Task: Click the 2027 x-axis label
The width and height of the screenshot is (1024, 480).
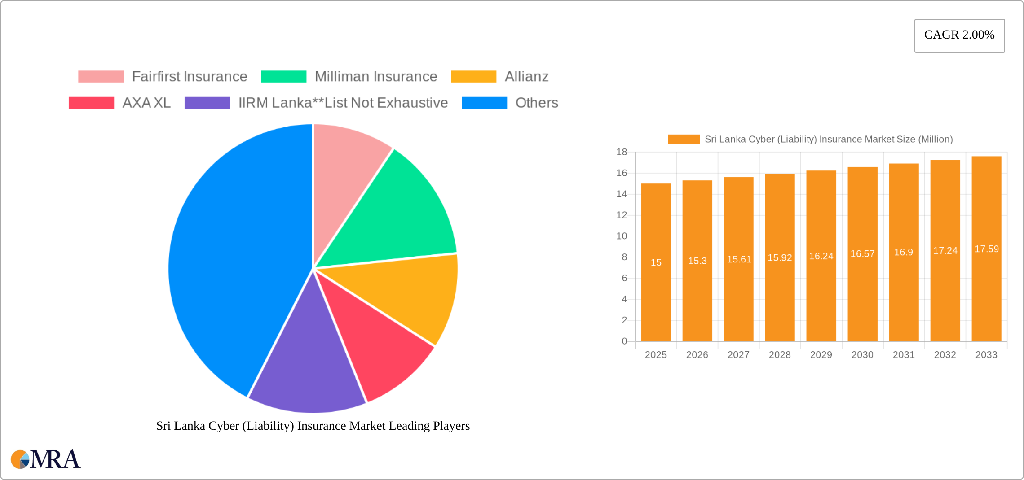Action: pos(738,355)
